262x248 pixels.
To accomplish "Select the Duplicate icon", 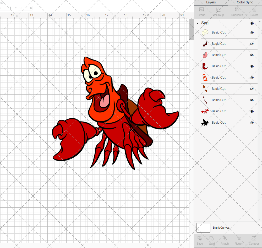I will [x=237, y=10].
